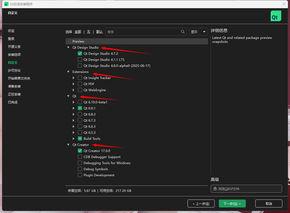Toggle the Qt 6.9.1 checkbox
This screenshot has width=290, height=213.
point(80,108)
